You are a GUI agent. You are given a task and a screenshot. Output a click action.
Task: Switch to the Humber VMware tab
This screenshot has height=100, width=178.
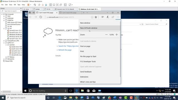pyautogui.click(x=38, y=9)
